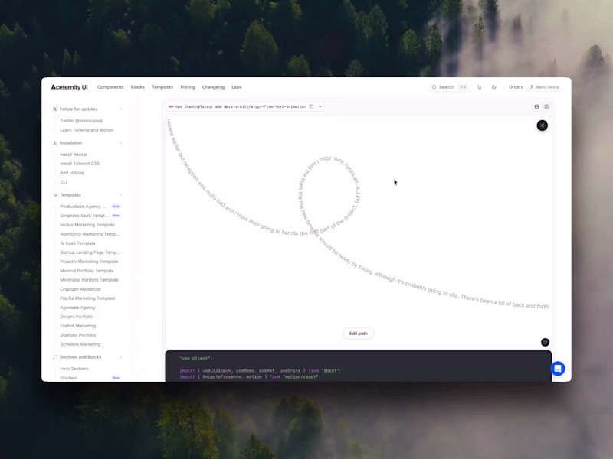Click the Installation download icon
The width and height of the screenshot is (613, 459).
54,143
